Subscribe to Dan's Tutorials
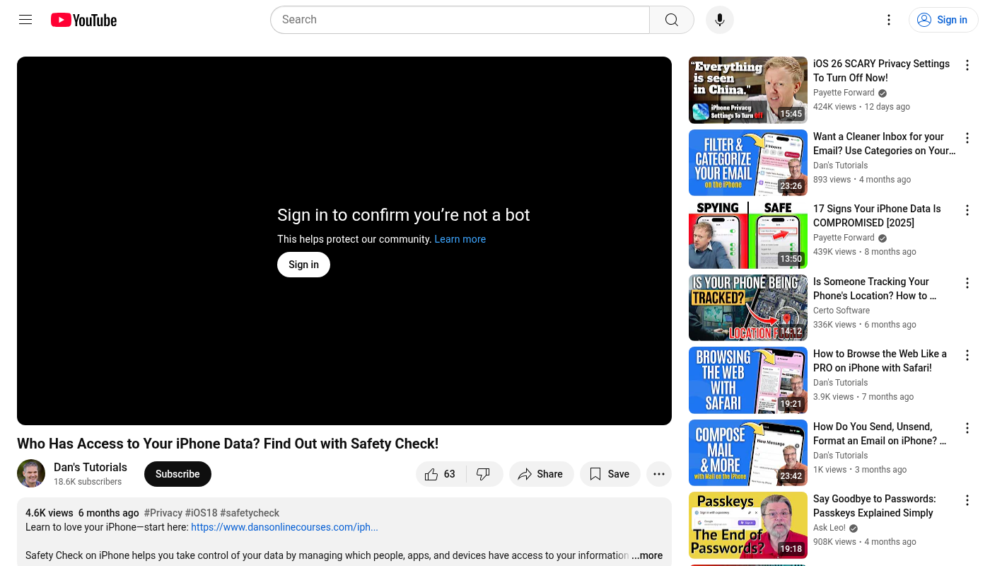The height and width of the screenshot is (566, 990). point(177,474)
